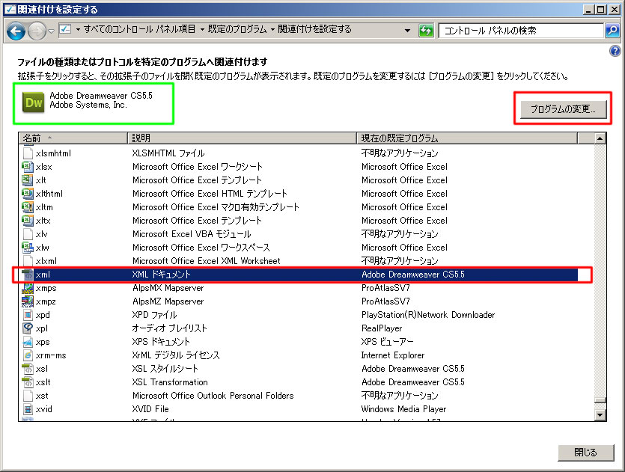Select the xslt file icon
Screen dimensions: 625x472
[28, 382]
